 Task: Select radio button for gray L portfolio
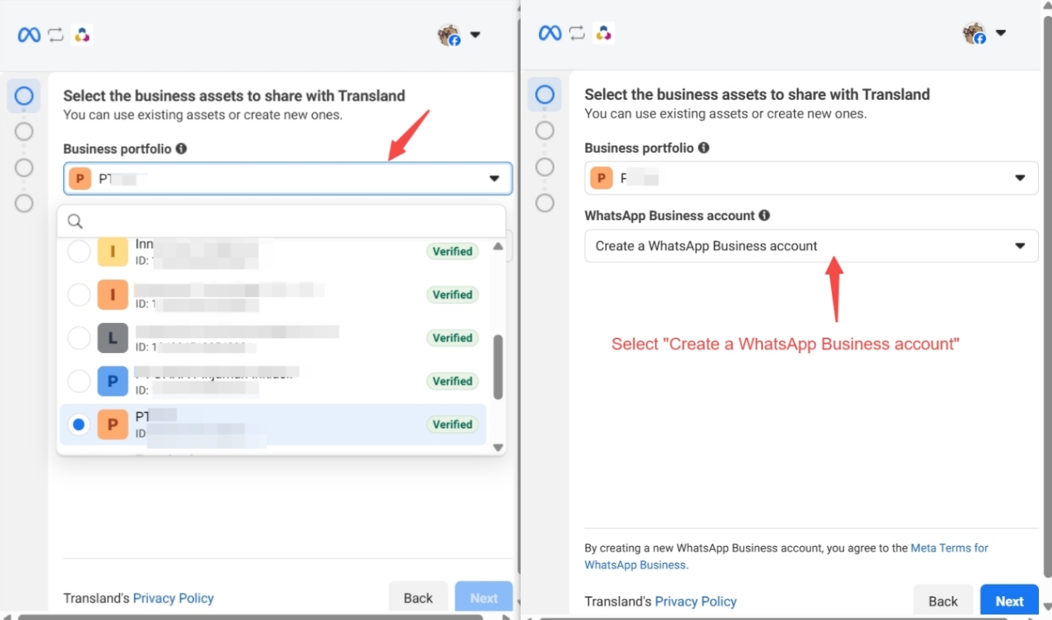(79, 338)
